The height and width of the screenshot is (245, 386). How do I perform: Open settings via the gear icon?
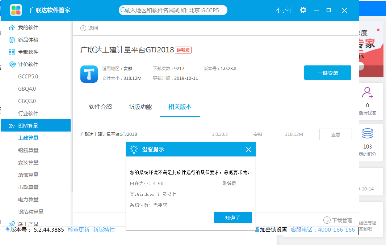(303, 10)
